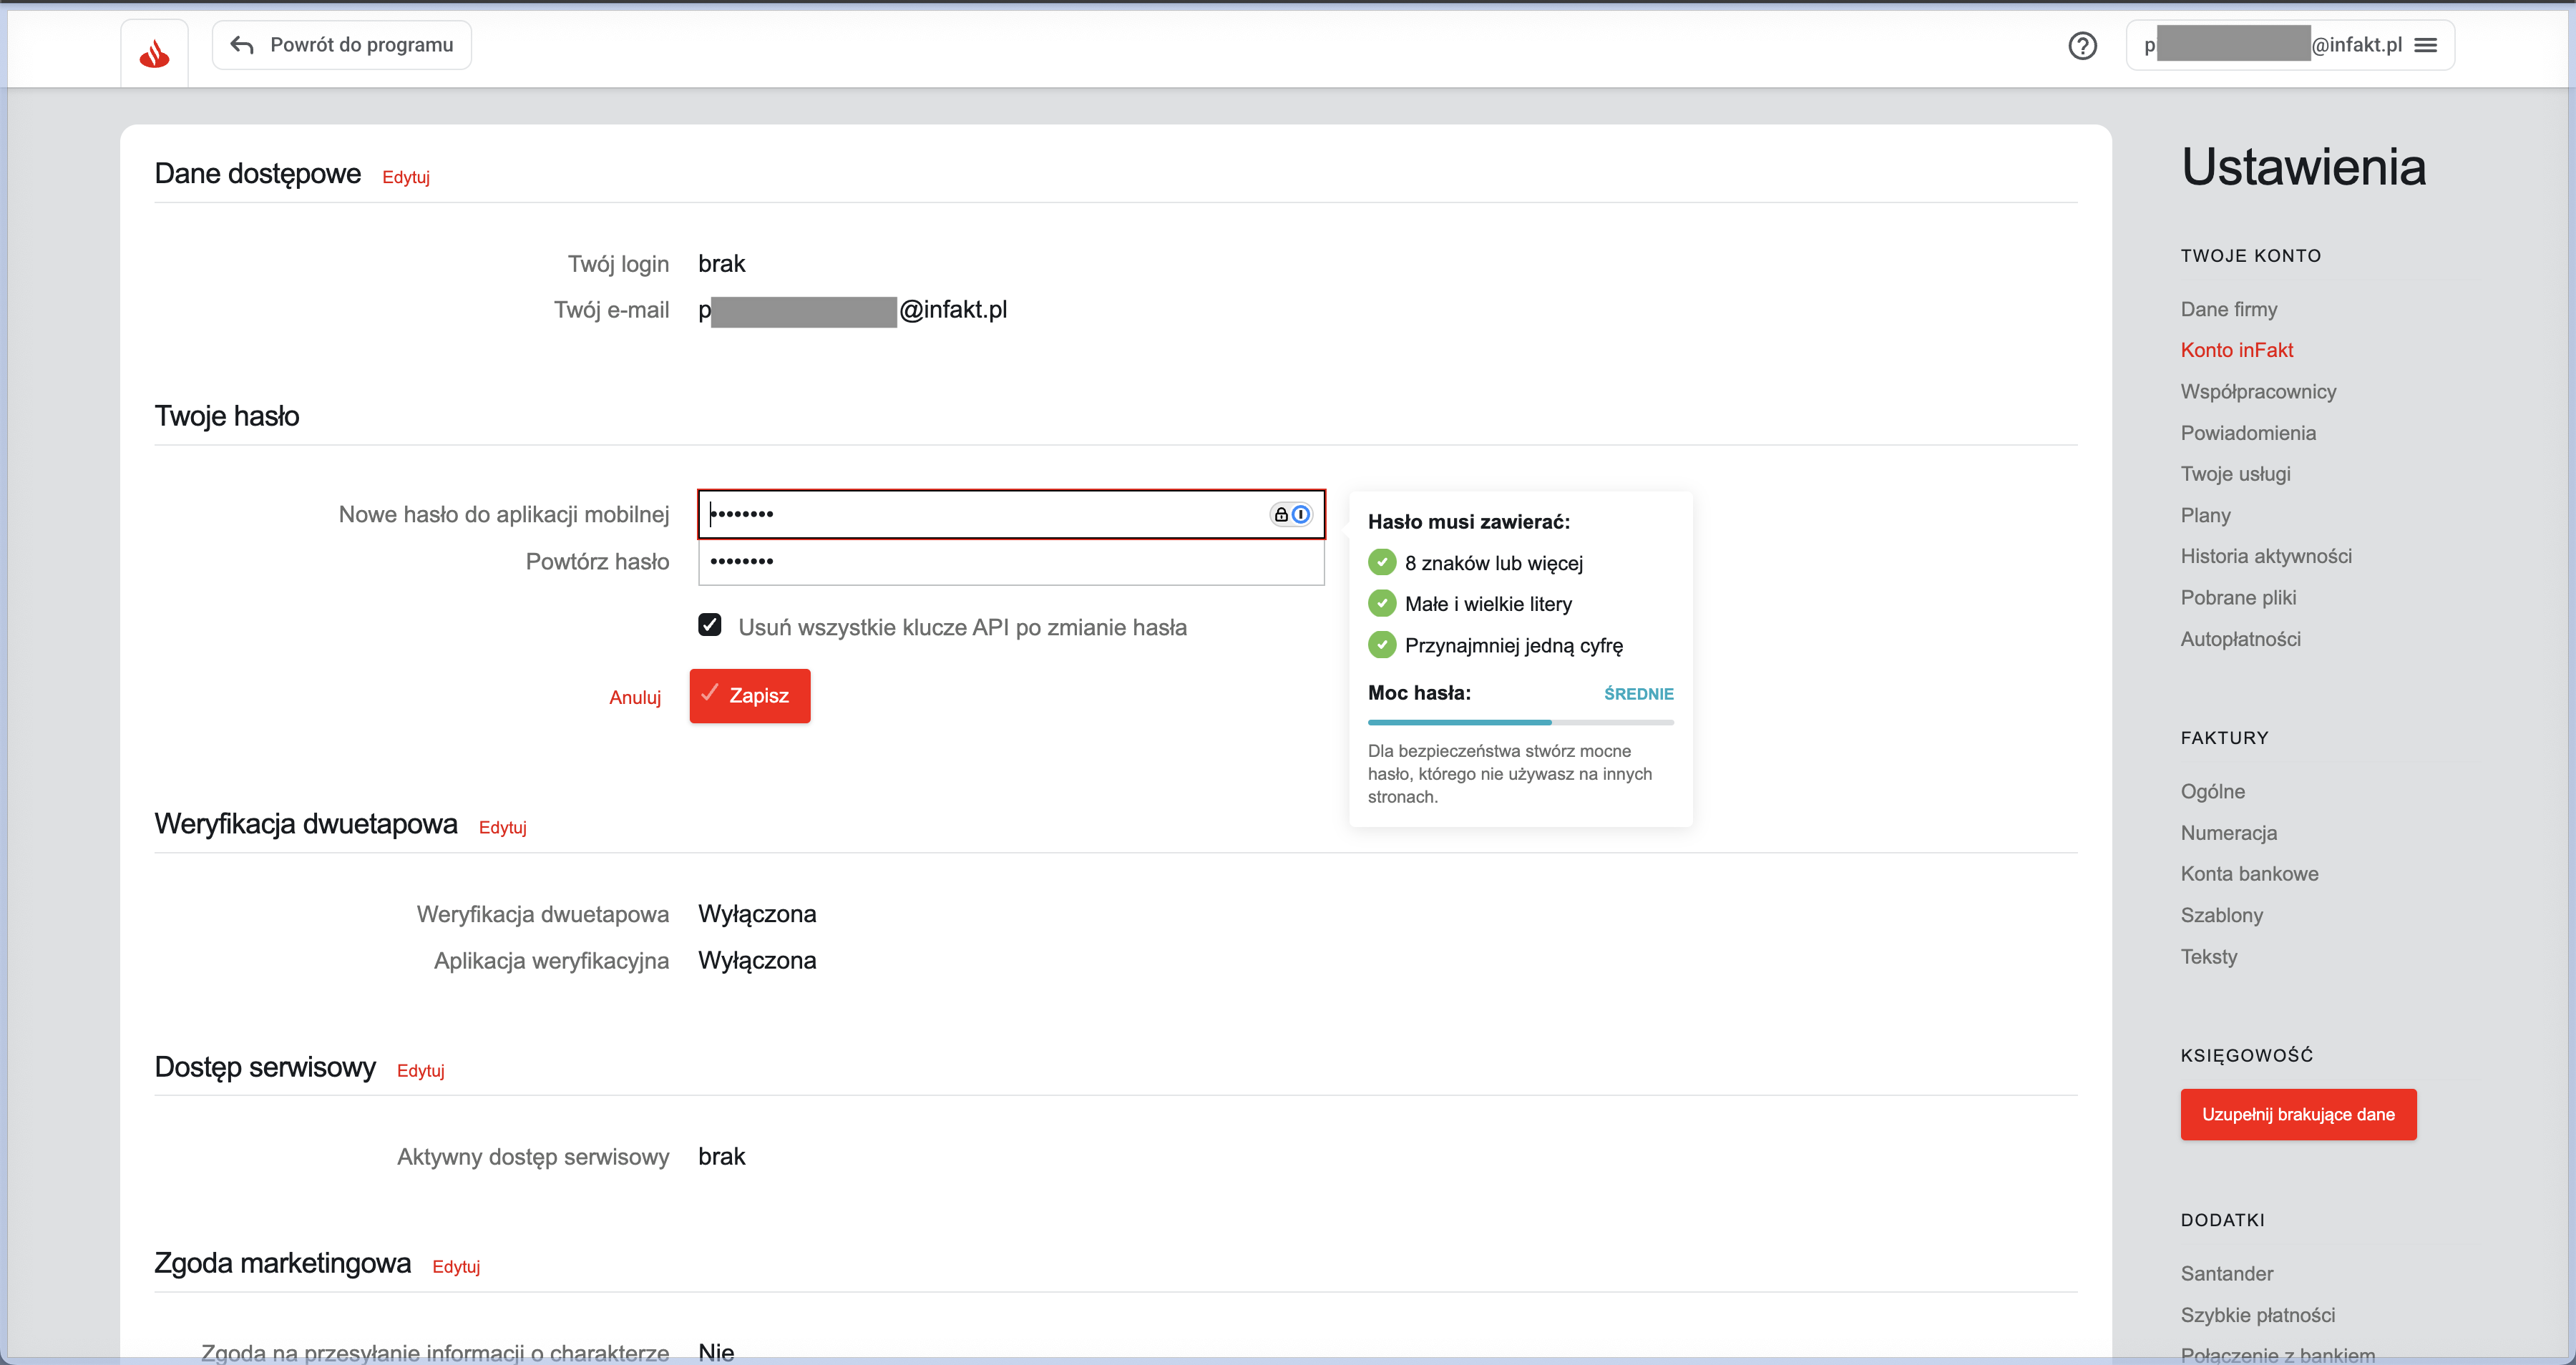This screenshot has width=2576, height=1365.
Task: Edit Weryfikacja dwuetapowa section
Action: 502,827
